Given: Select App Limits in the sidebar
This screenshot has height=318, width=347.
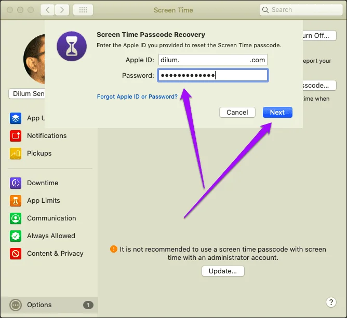Looking at the screenshot, I should pos(44,201).
